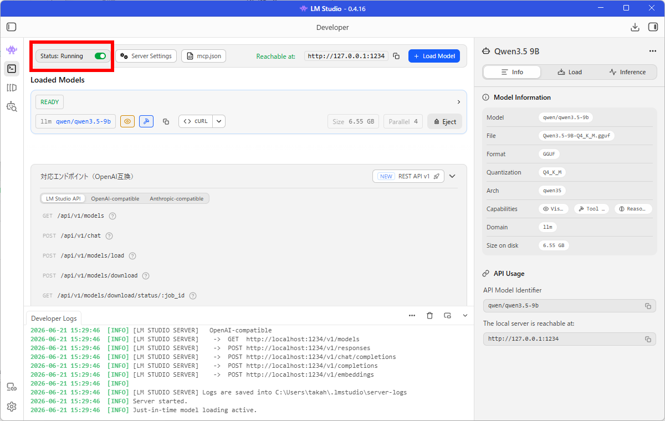Open app settings via the gear icon
665x421 pixels.
coord(12,407)
